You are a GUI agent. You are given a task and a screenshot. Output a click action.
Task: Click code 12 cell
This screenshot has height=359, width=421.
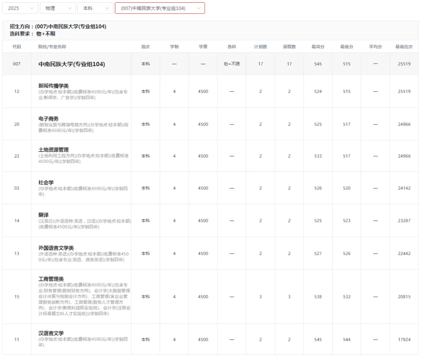[17, 91]
